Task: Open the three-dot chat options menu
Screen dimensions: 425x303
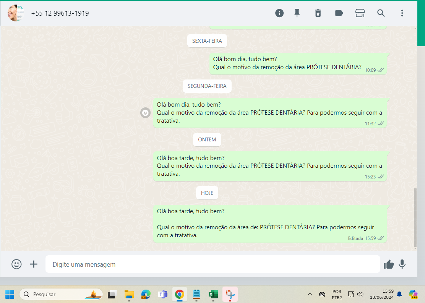Action: click(402, 13)
